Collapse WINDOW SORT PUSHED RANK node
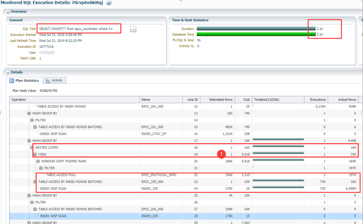Image resolution: width=363 pixels, height=224 pixels. click(x=38, y=161)
